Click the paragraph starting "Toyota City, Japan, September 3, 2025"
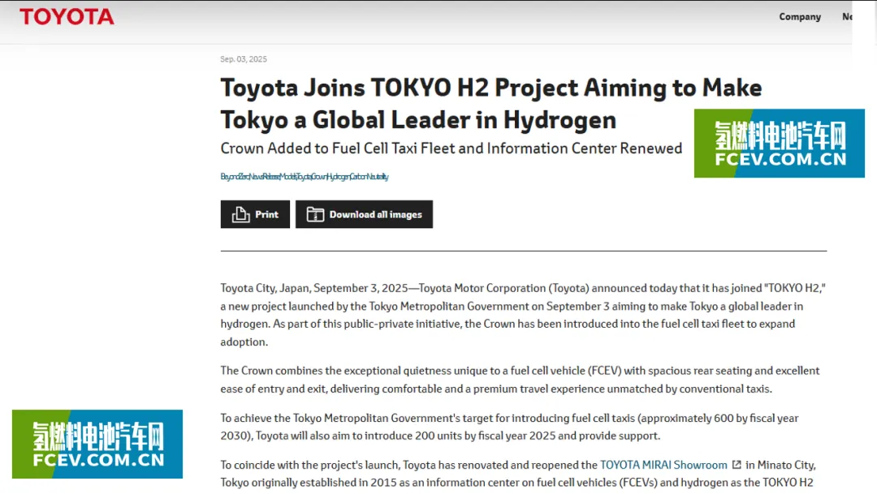This screenshot has width=877, height=494. click(523, 315)
